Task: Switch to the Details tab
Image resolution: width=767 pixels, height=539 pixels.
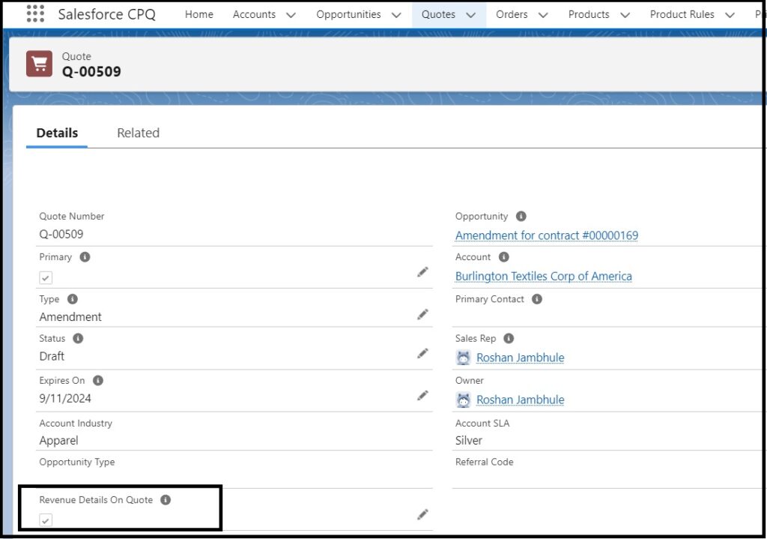Action: (57, 133)
